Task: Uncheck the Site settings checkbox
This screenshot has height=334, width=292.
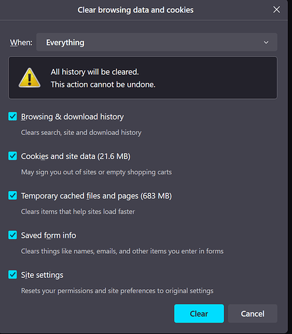Action: pyautogui.click(x=13, y=275)
